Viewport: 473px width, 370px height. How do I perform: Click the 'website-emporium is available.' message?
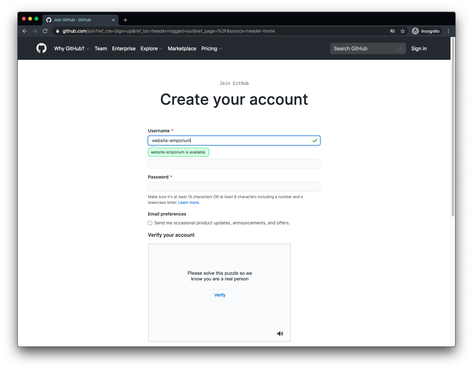[178, 152]
